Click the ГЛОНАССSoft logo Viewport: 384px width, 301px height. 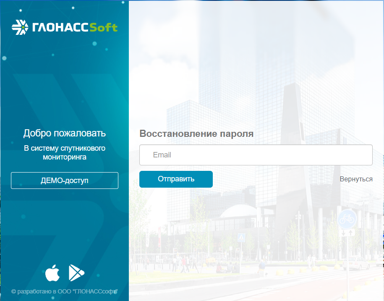tap(65, 27)
